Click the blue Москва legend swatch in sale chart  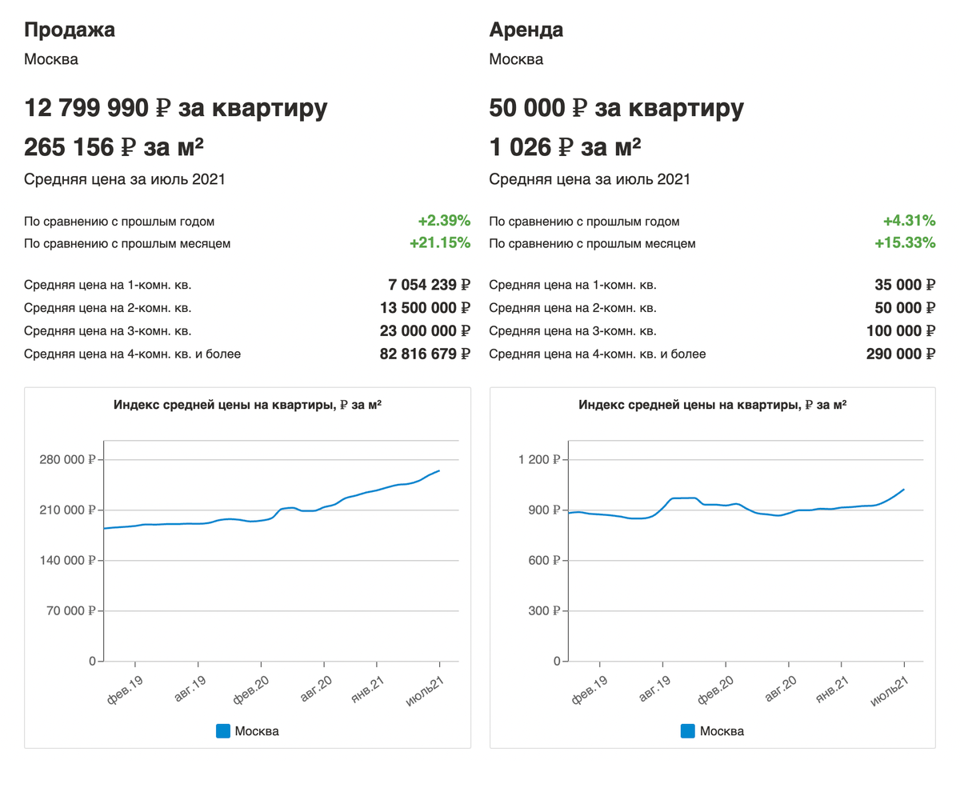click(x=223, y=730)
